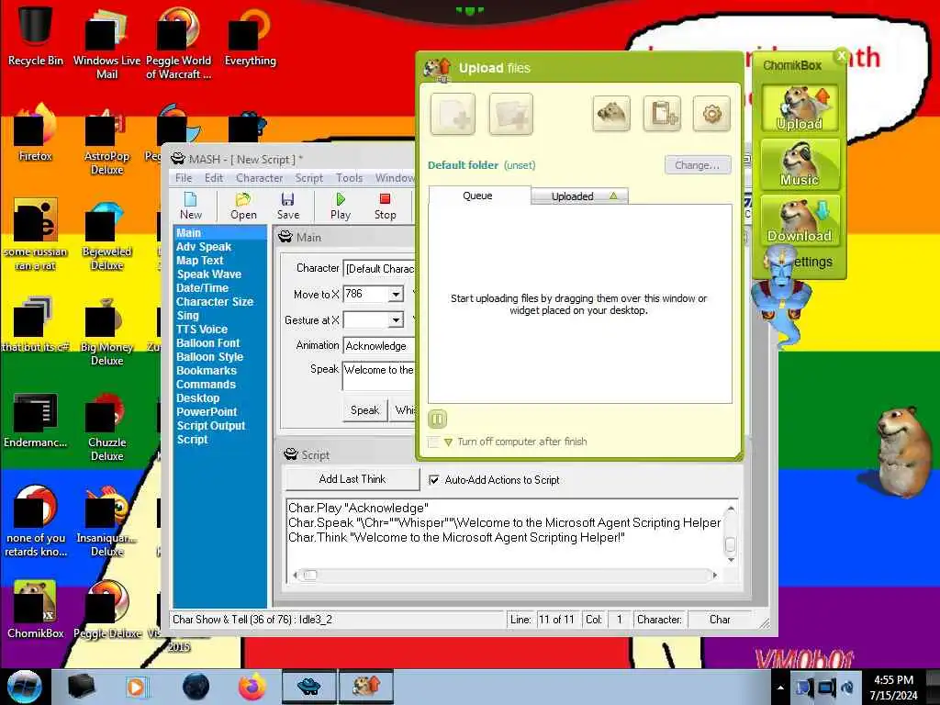Click the add file icon in Upload files
Image resolution: width=940 pixels, height=705 pixels.
point(453,114)
